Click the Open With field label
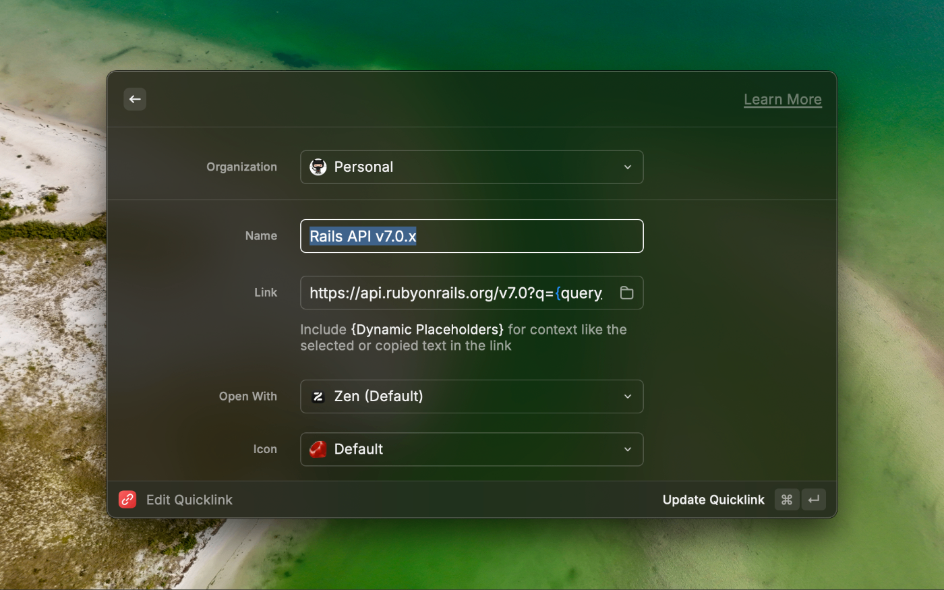This screenshot has width=944, height=590. coord(247,396)
